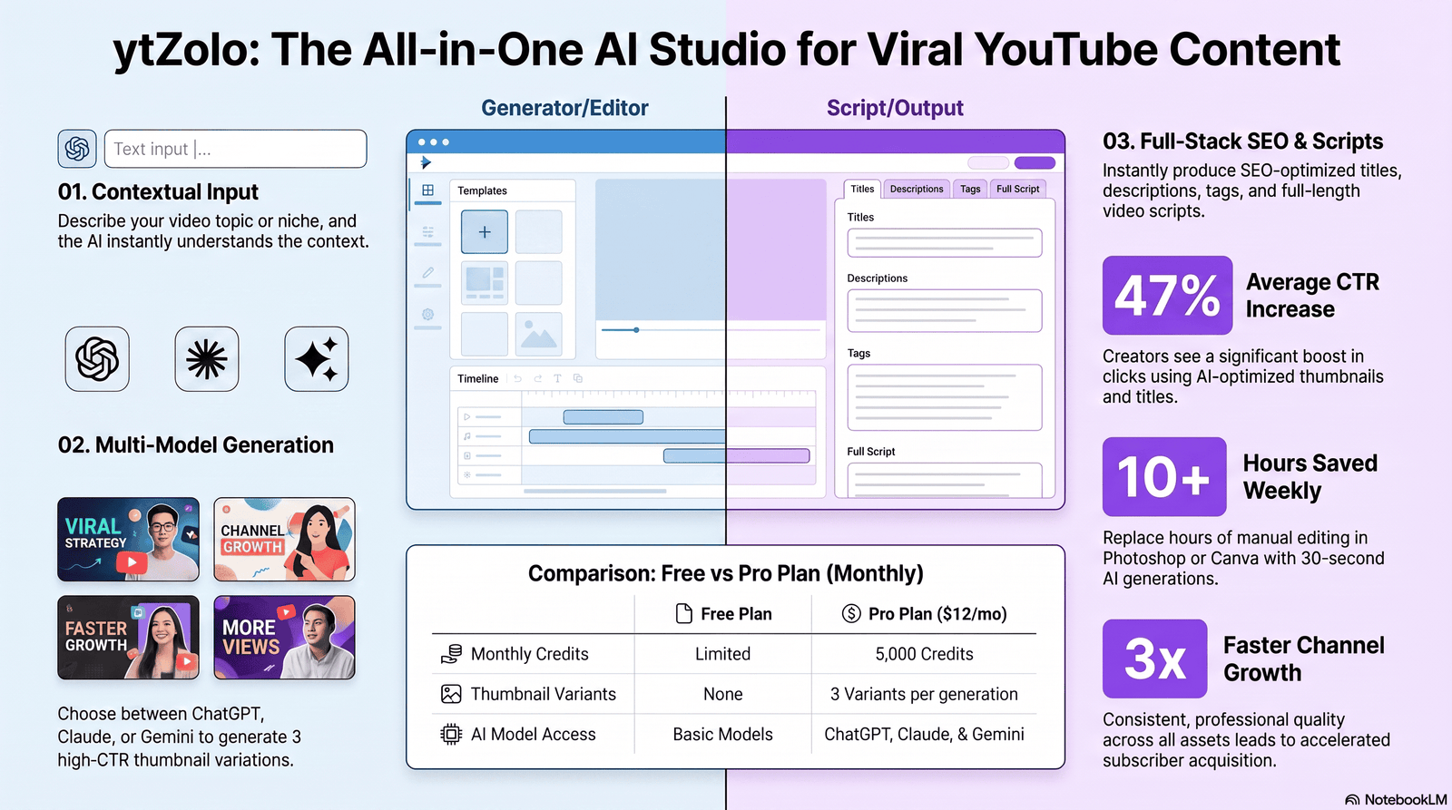Click the '3 Variants per generation' cell
The width and height of the screenshot is (1452, 810).
pos(924,694)
